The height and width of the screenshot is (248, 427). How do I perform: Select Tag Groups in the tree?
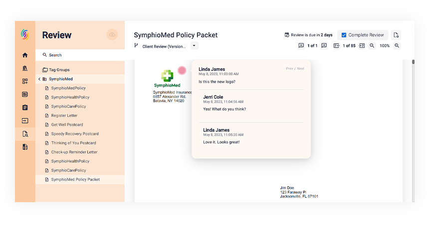(59, 70)
